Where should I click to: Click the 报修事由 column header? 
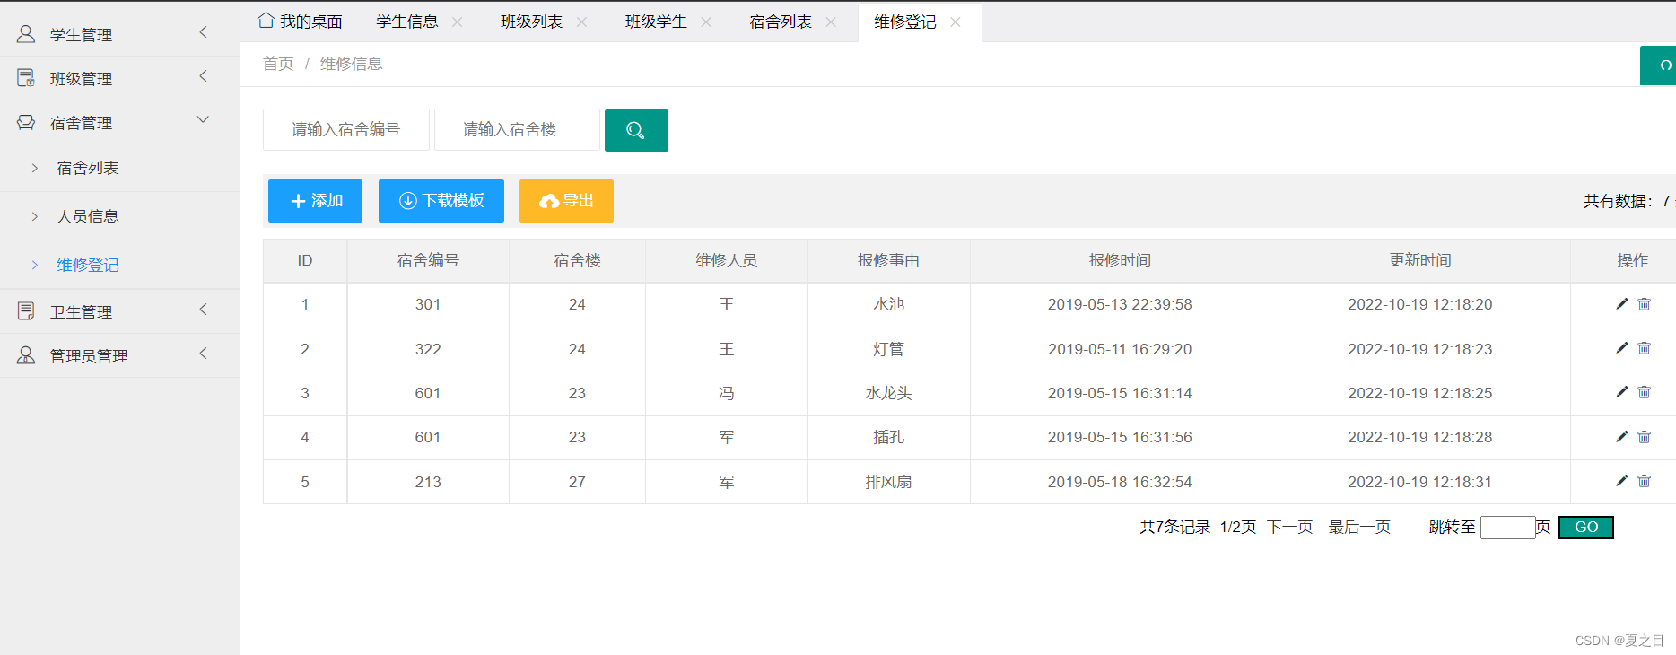(x=888, y=260)
